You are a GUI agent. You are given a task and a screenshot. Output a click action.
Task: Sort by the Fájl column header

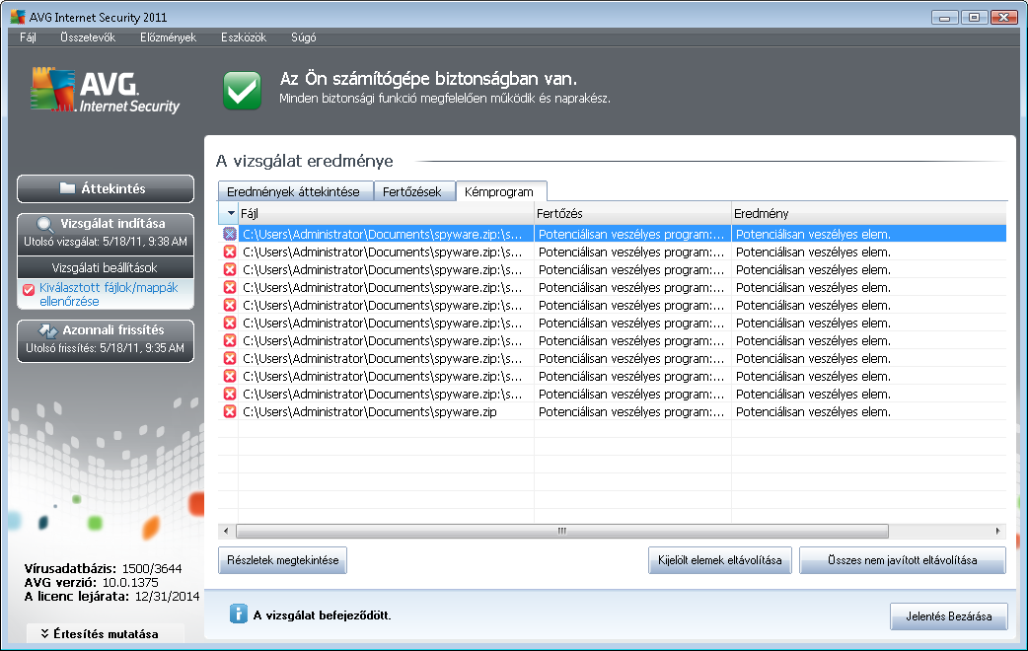pos(386,213)
